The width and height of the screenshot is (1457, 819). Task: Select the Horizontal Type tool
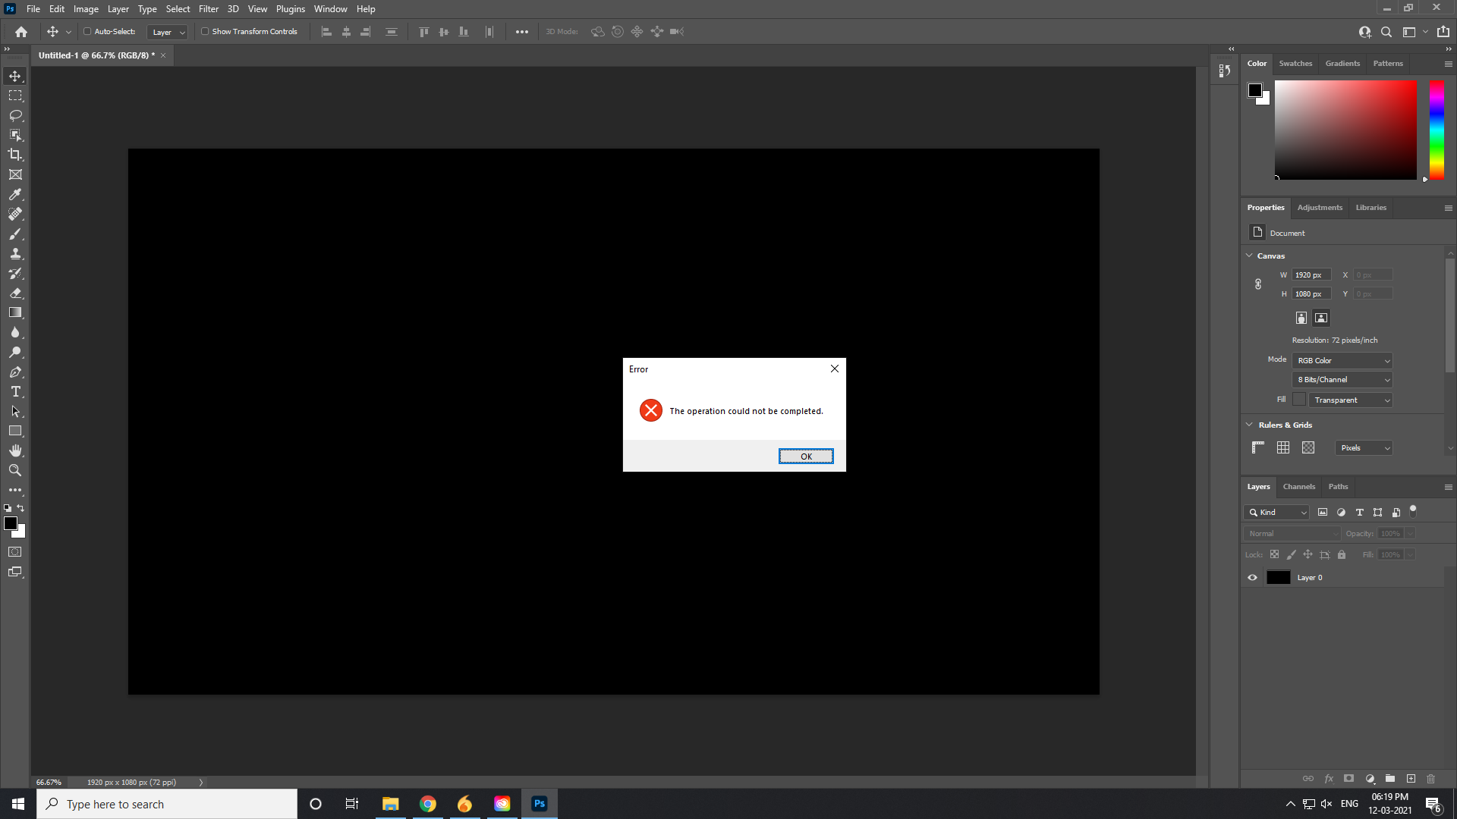coord(15,391)
